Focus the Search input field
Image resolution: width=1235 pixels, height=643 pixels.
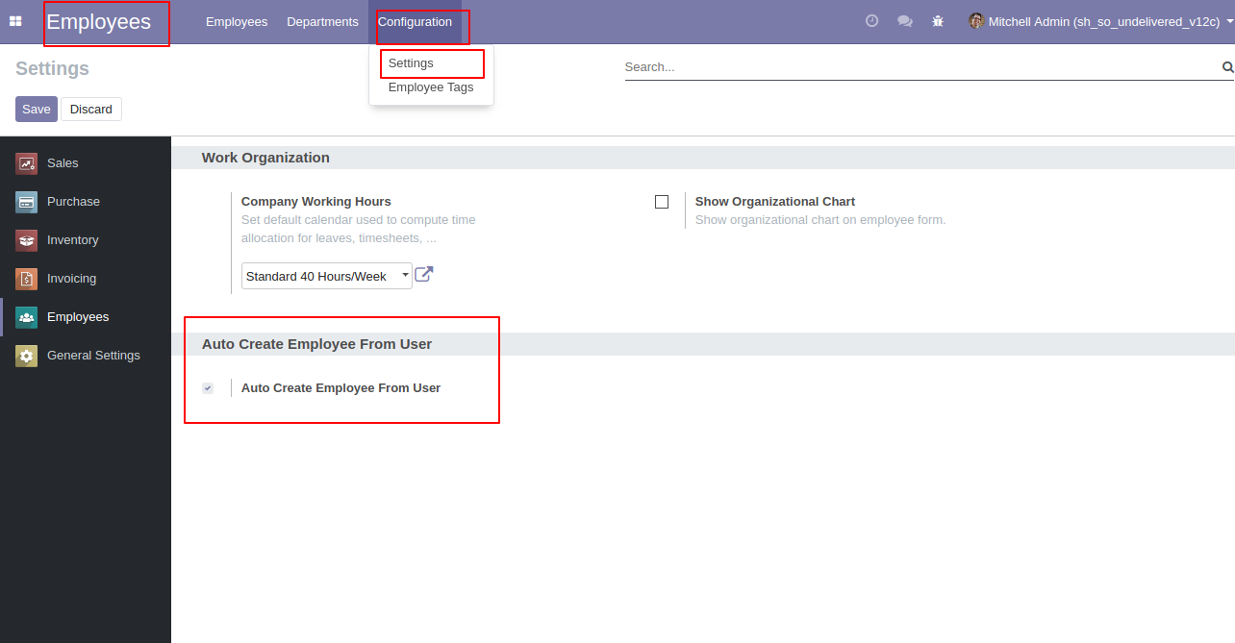(921, 67)
